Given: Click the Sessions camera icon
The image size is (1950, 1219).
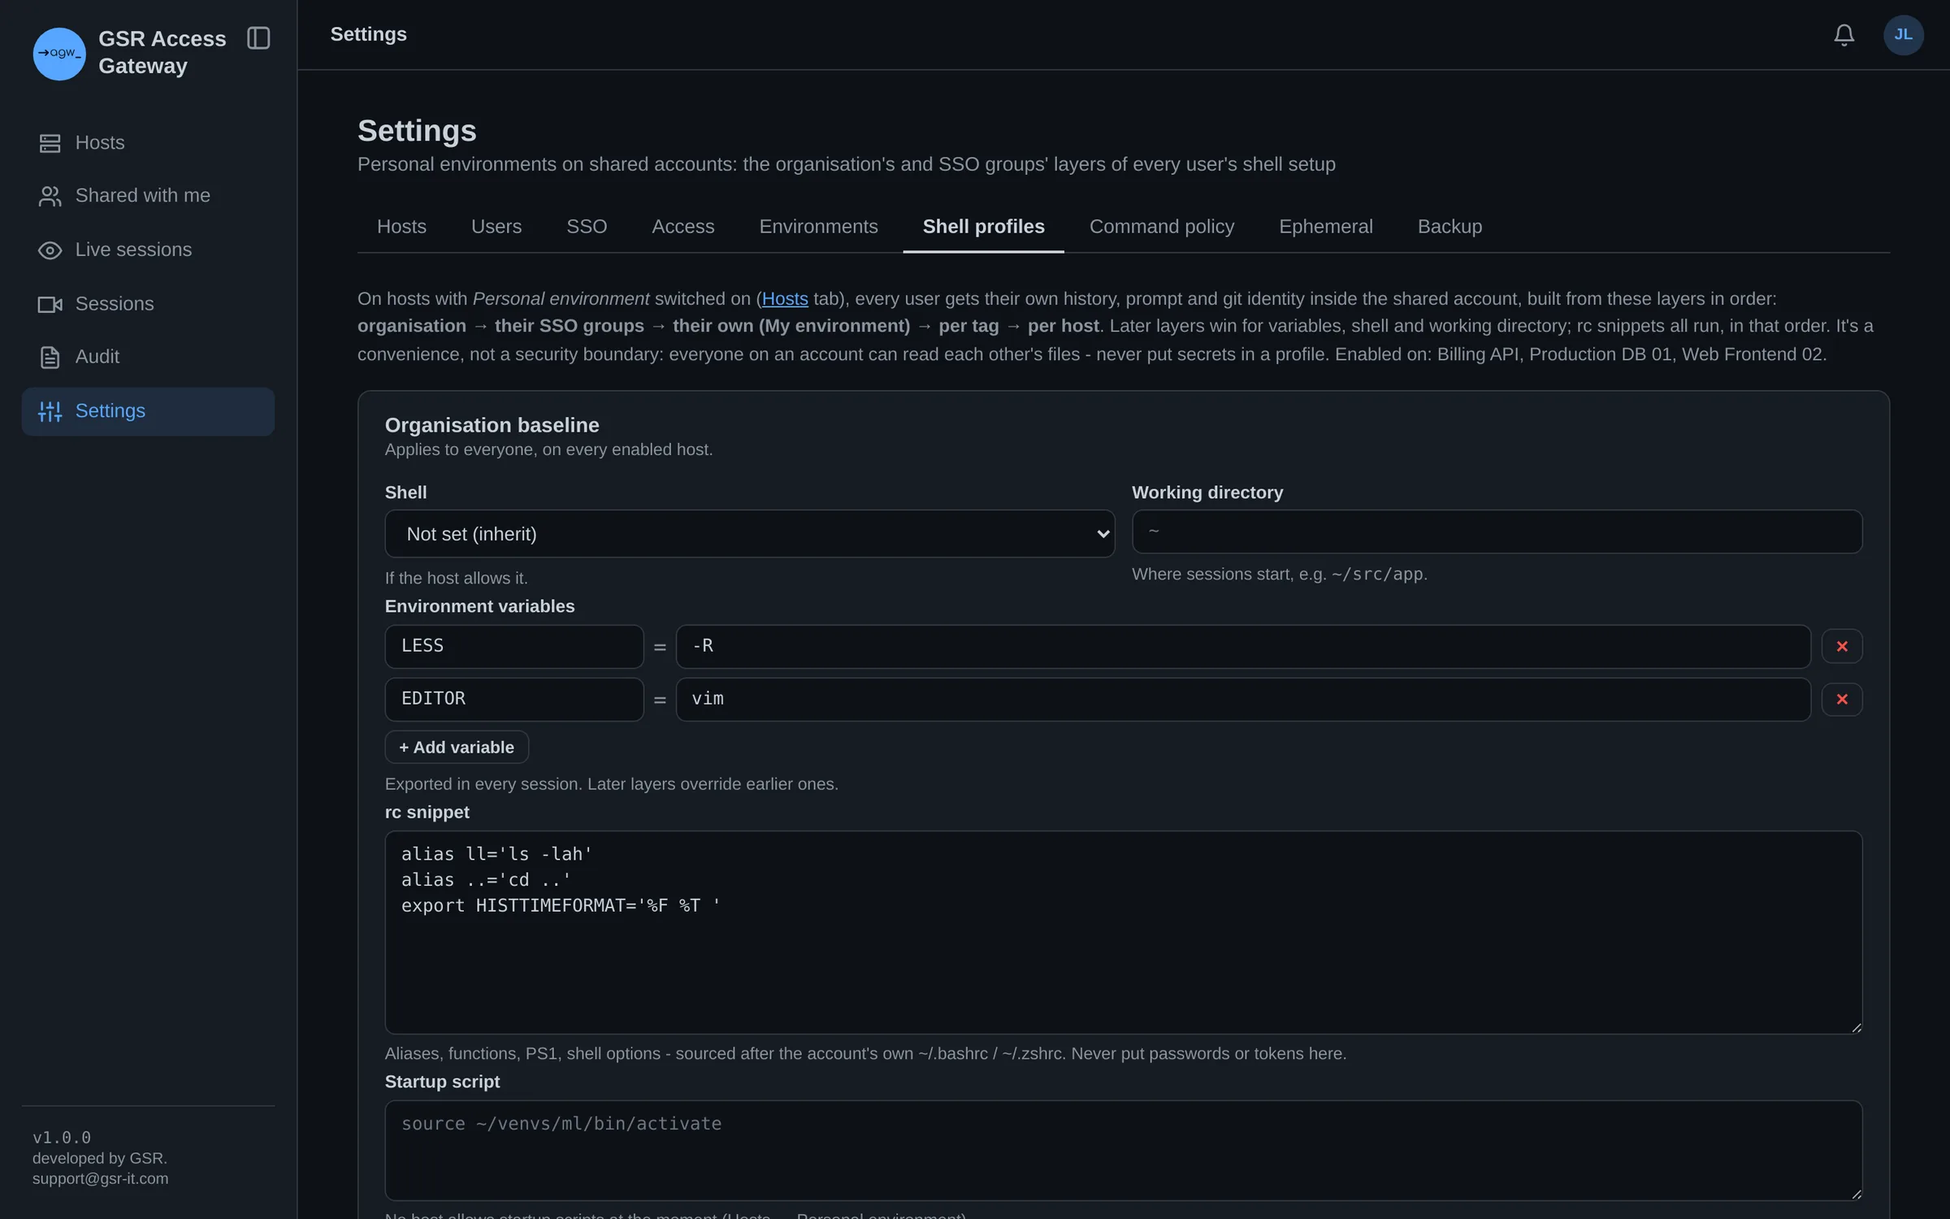Looking at the screenshot, I should [50, 304].
